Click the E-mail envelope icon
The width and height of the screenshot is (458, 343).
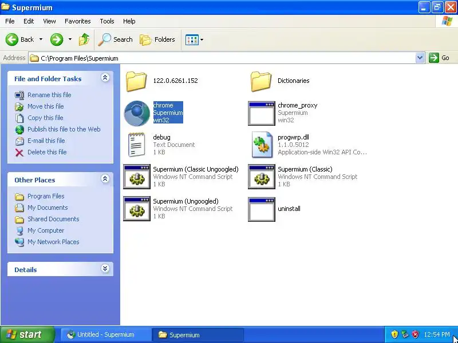pyautogui.click(x=19, y=141)
